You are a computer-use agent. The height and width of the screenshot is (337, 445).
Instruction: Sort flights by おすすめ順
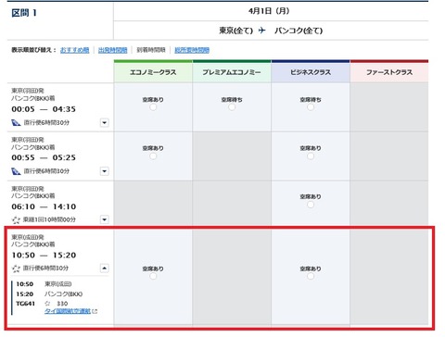pos(74,50)
